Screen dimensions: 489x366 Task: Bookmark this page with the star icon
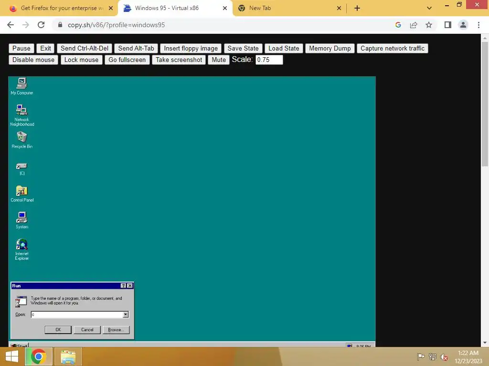click(x=429, y=25)
